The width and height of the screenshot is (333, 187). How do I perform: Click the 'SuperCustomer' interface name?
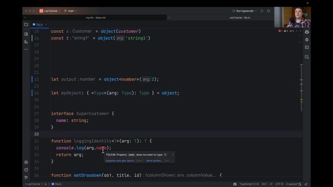93,114
